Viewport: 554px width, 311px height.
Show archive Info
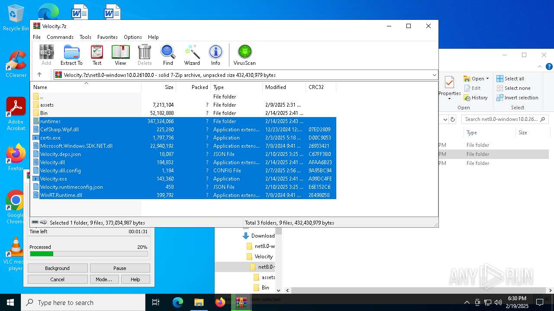click(x=216, y=55)
